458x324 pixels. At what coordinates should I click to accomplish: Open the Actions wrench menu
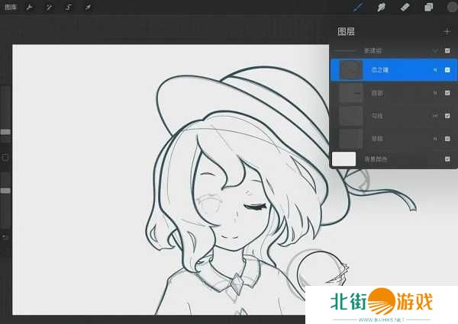click(29, 8)
